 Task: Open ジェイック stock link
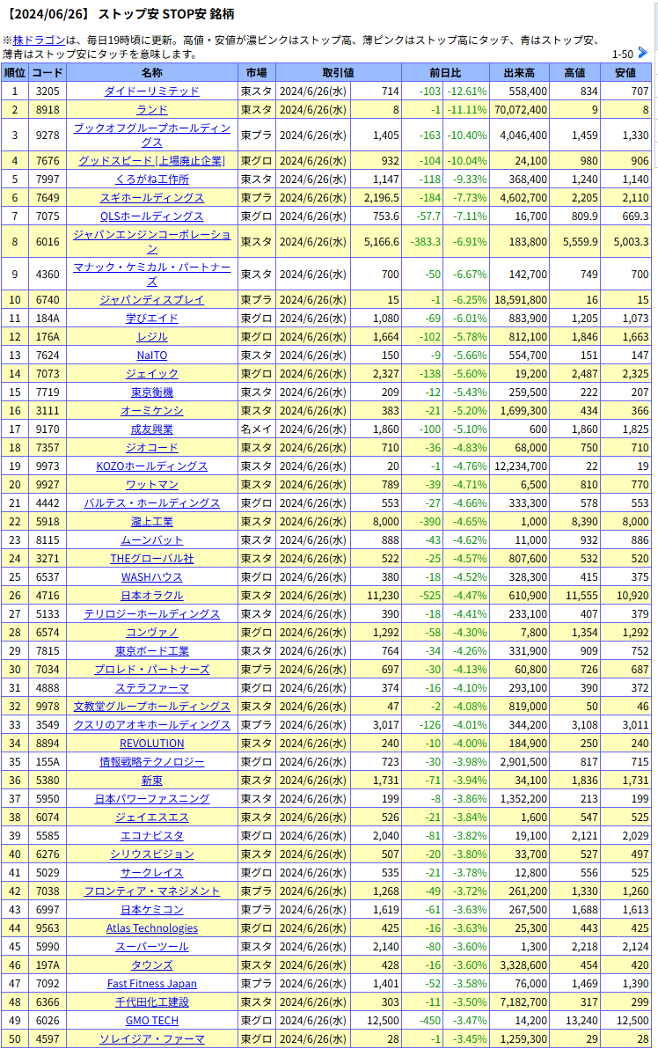click(x=151, y=373)
